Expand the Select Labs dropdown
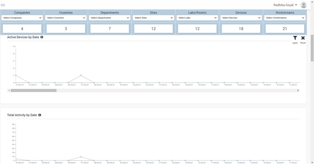314x164 pixels. [x=197, y=18]
